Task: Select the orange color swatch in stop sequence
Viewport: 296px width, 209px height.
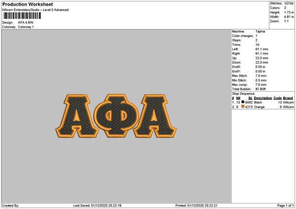Action: click(x=243, y=106)
